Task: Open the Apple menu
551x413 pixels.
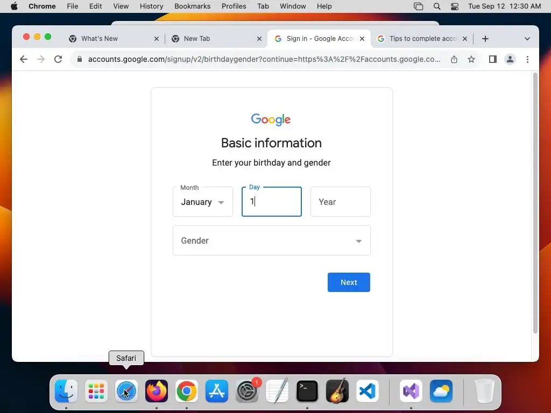Action: coord(14,6)
